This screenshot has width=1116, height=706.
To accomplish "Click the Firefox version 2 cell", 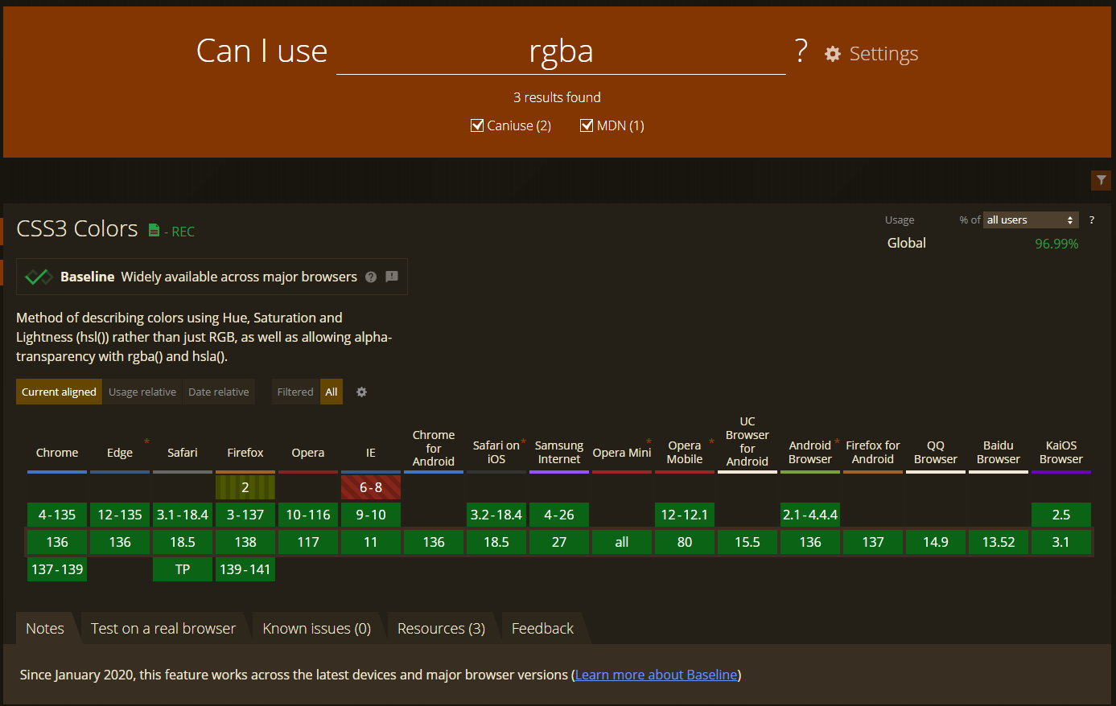I will point(245,487).
